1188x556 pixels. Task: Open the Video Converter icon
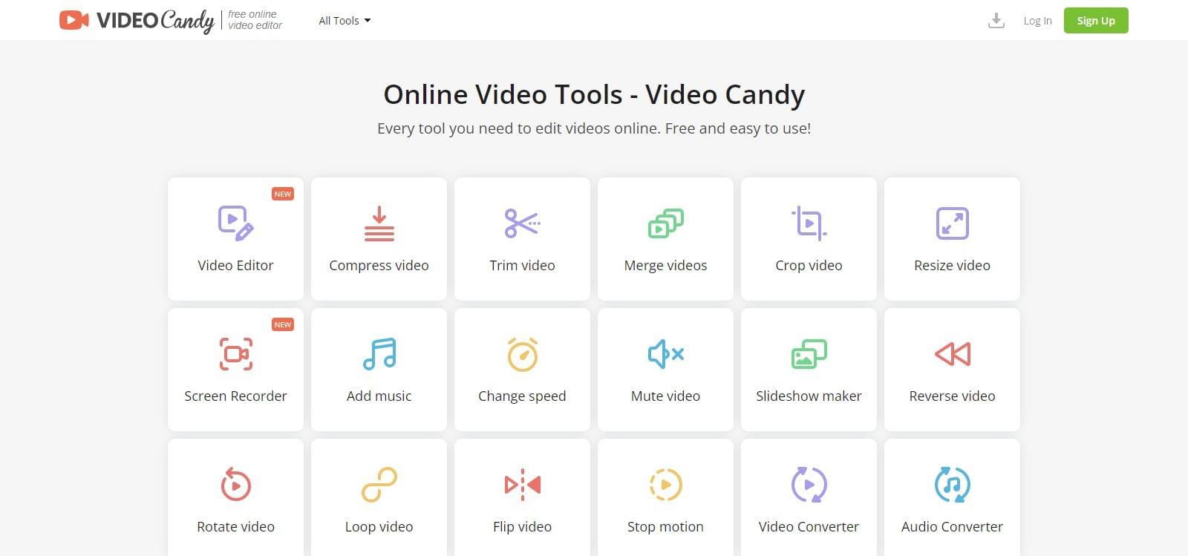(809, 485)
